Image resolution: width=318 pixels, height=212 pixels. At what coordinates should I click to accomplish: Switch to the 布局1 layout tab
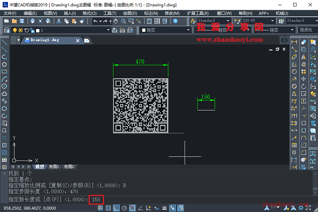54,167
